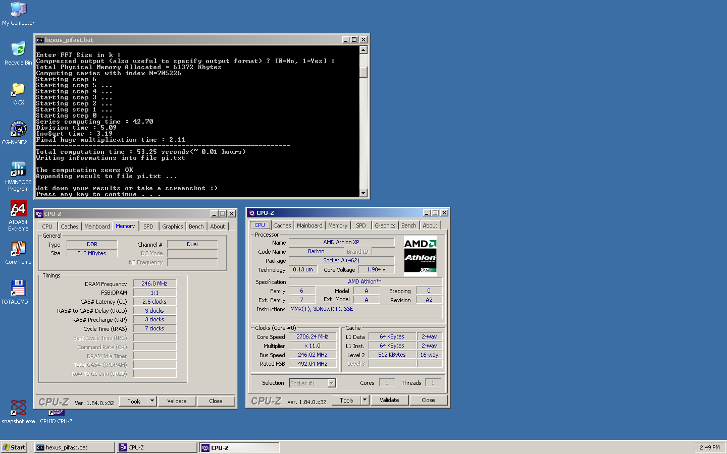Viewport: 727px width, 454px height.
Task: Click Close button in the left CPU-Z window
Action: tap(216, 401)
